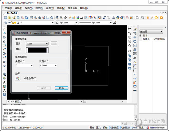169x131 pixels.
Task: Select the Move tool in modify toolbar
Action: [x=135, y=37]
